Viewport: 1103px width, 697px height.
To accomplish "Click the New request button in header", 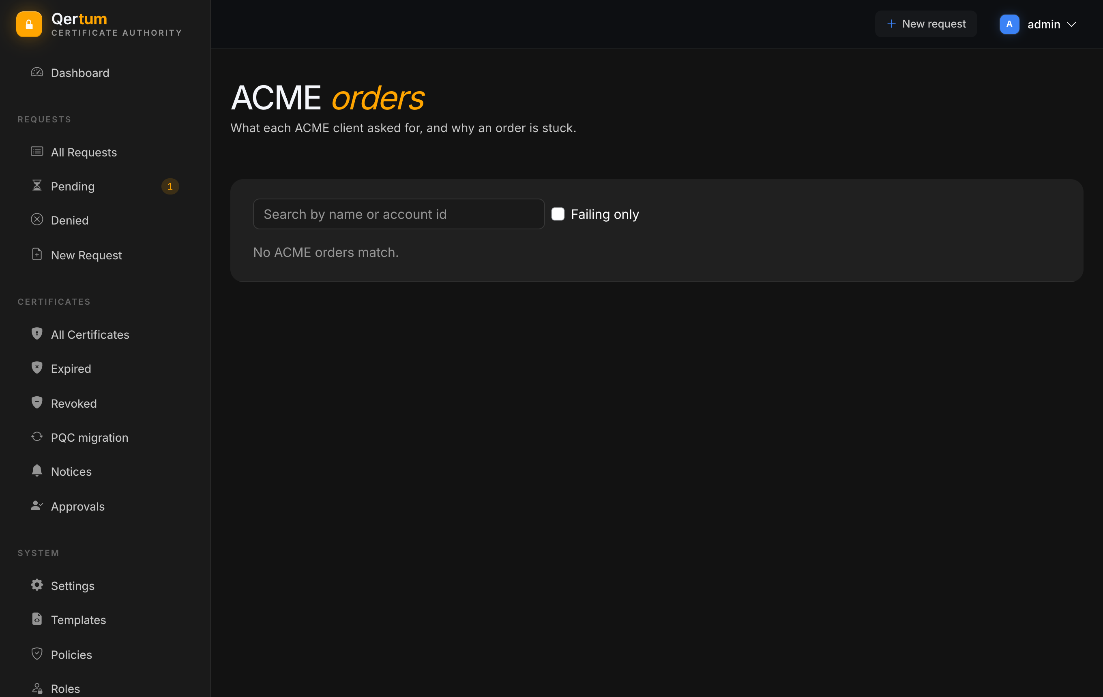I will [x=926, y=24].
